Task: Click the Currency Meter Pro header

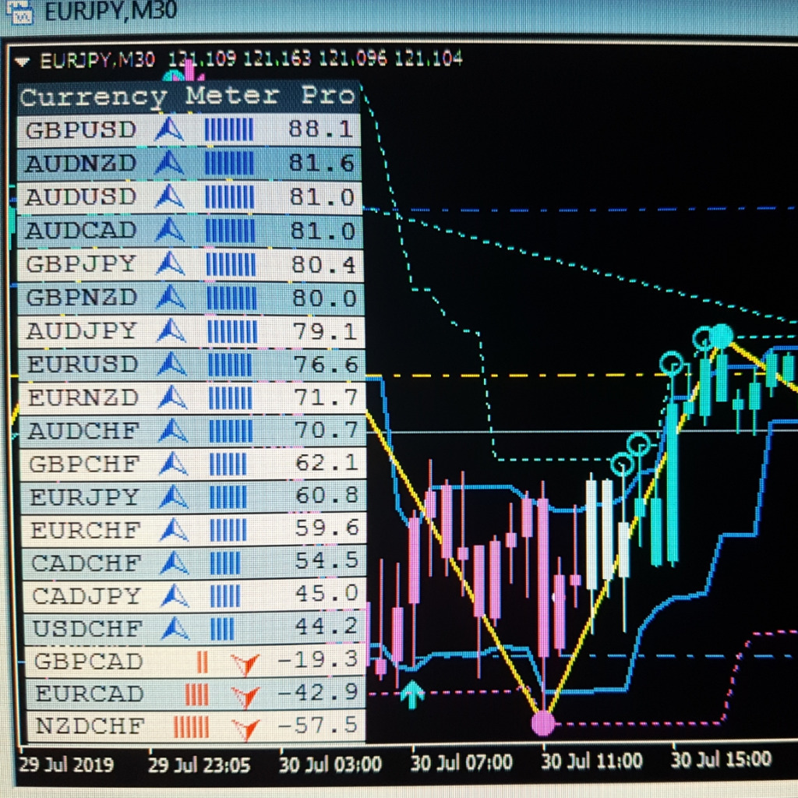Action: (187, 97)
